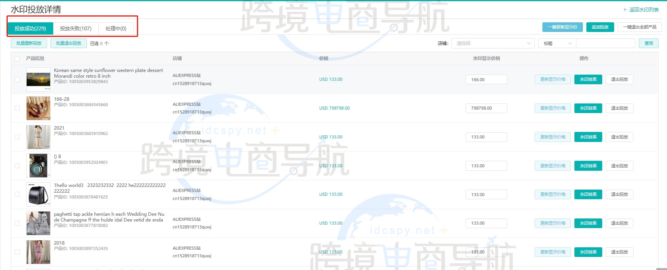View 水印效果 for the first product
This screenshot has width=667, height=270.
click(588, 79)
